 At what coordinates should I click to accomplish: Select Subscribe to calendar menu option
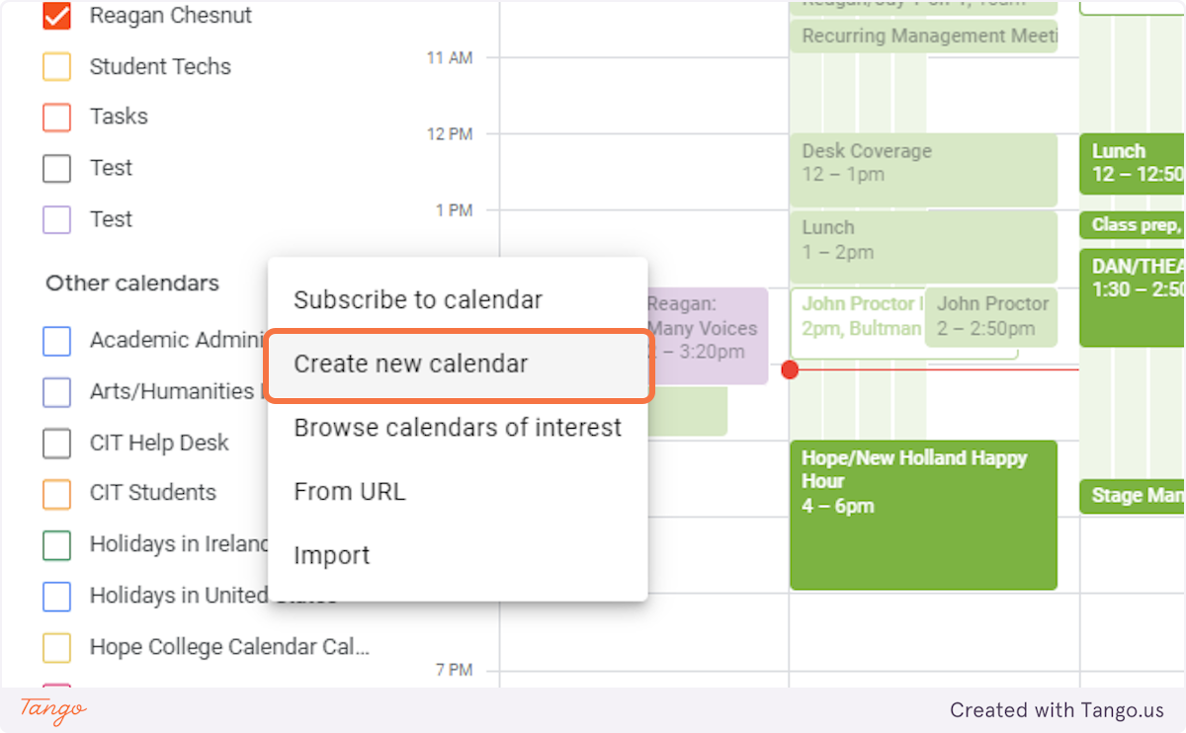[418, 300]
